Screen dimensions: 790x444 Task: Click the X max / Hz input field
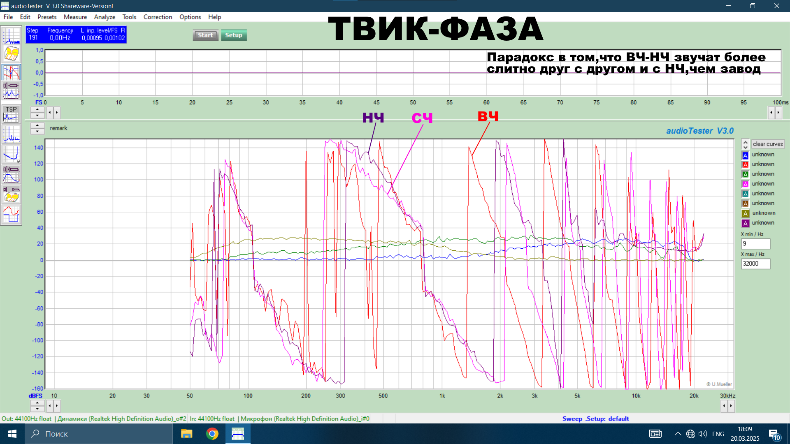coord(755,264)
